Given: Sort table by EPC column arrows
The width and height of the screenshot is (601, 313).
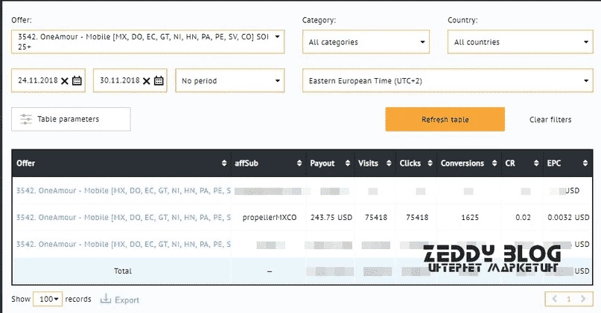Looking at the screenshot, I should (x=585, y=163).
